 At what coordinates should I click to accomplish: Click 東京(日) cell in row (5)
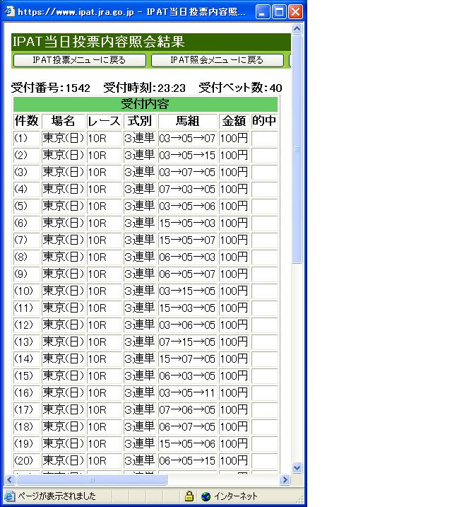pyautogui.click(x=64, y=206)
